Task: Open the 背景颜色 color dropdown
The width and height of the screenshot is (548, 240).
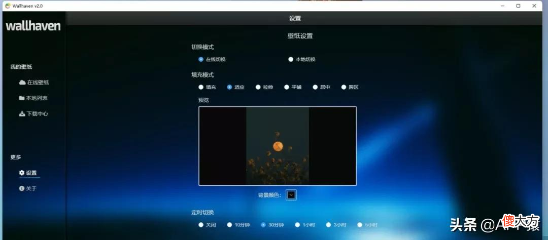Action: 291,195
